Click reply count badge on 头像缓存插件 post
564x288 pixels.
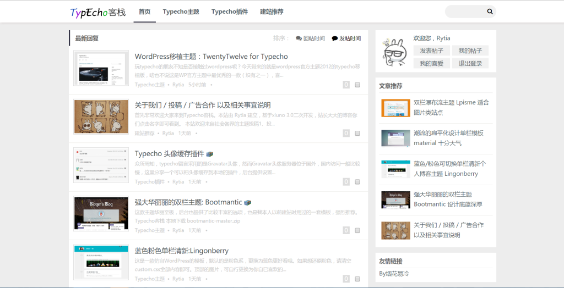pyautogui.click(x=346, y=182)
